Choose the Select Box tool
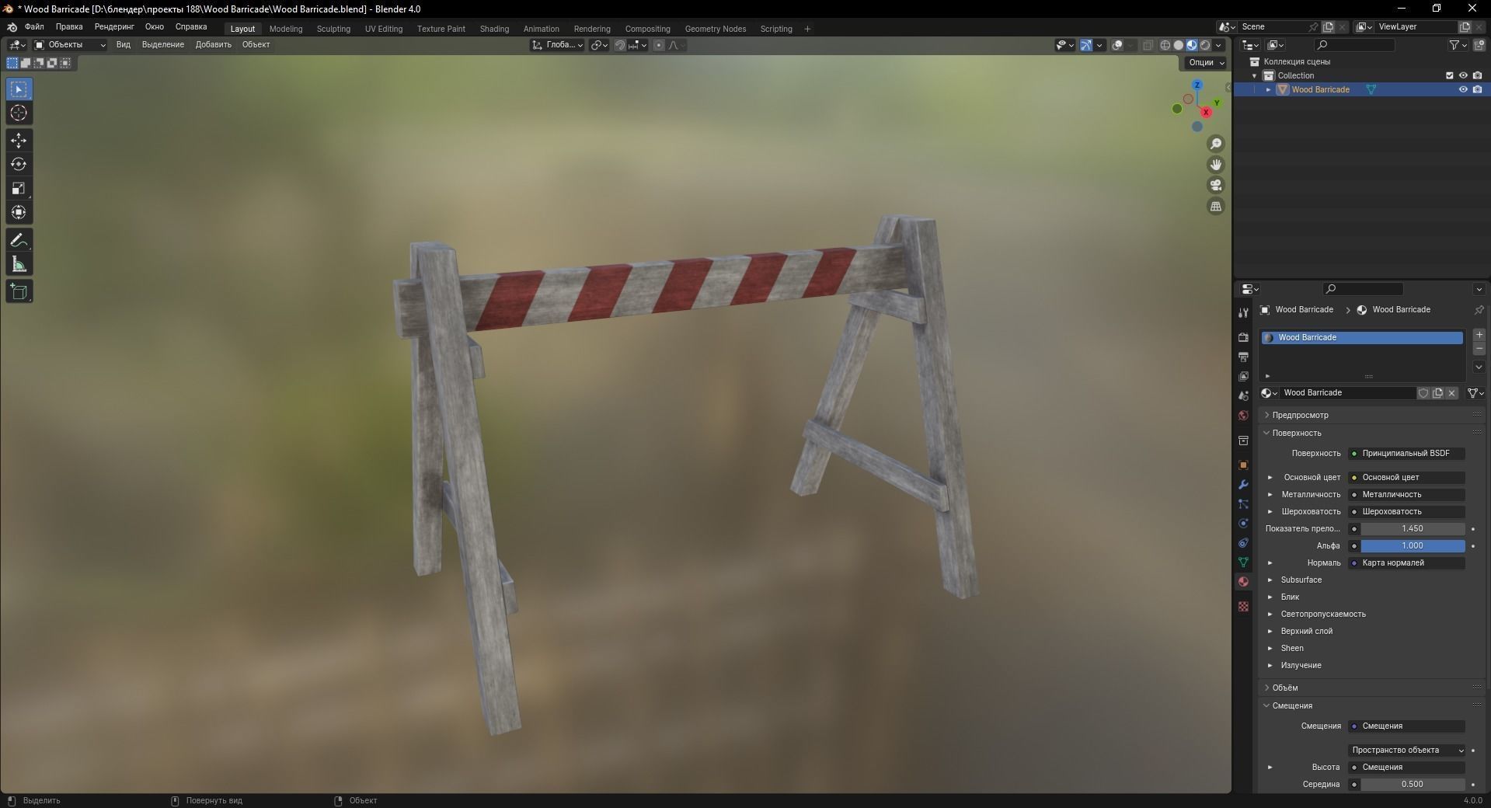Screen dimensions: 1491x808 tap(19, 89)
